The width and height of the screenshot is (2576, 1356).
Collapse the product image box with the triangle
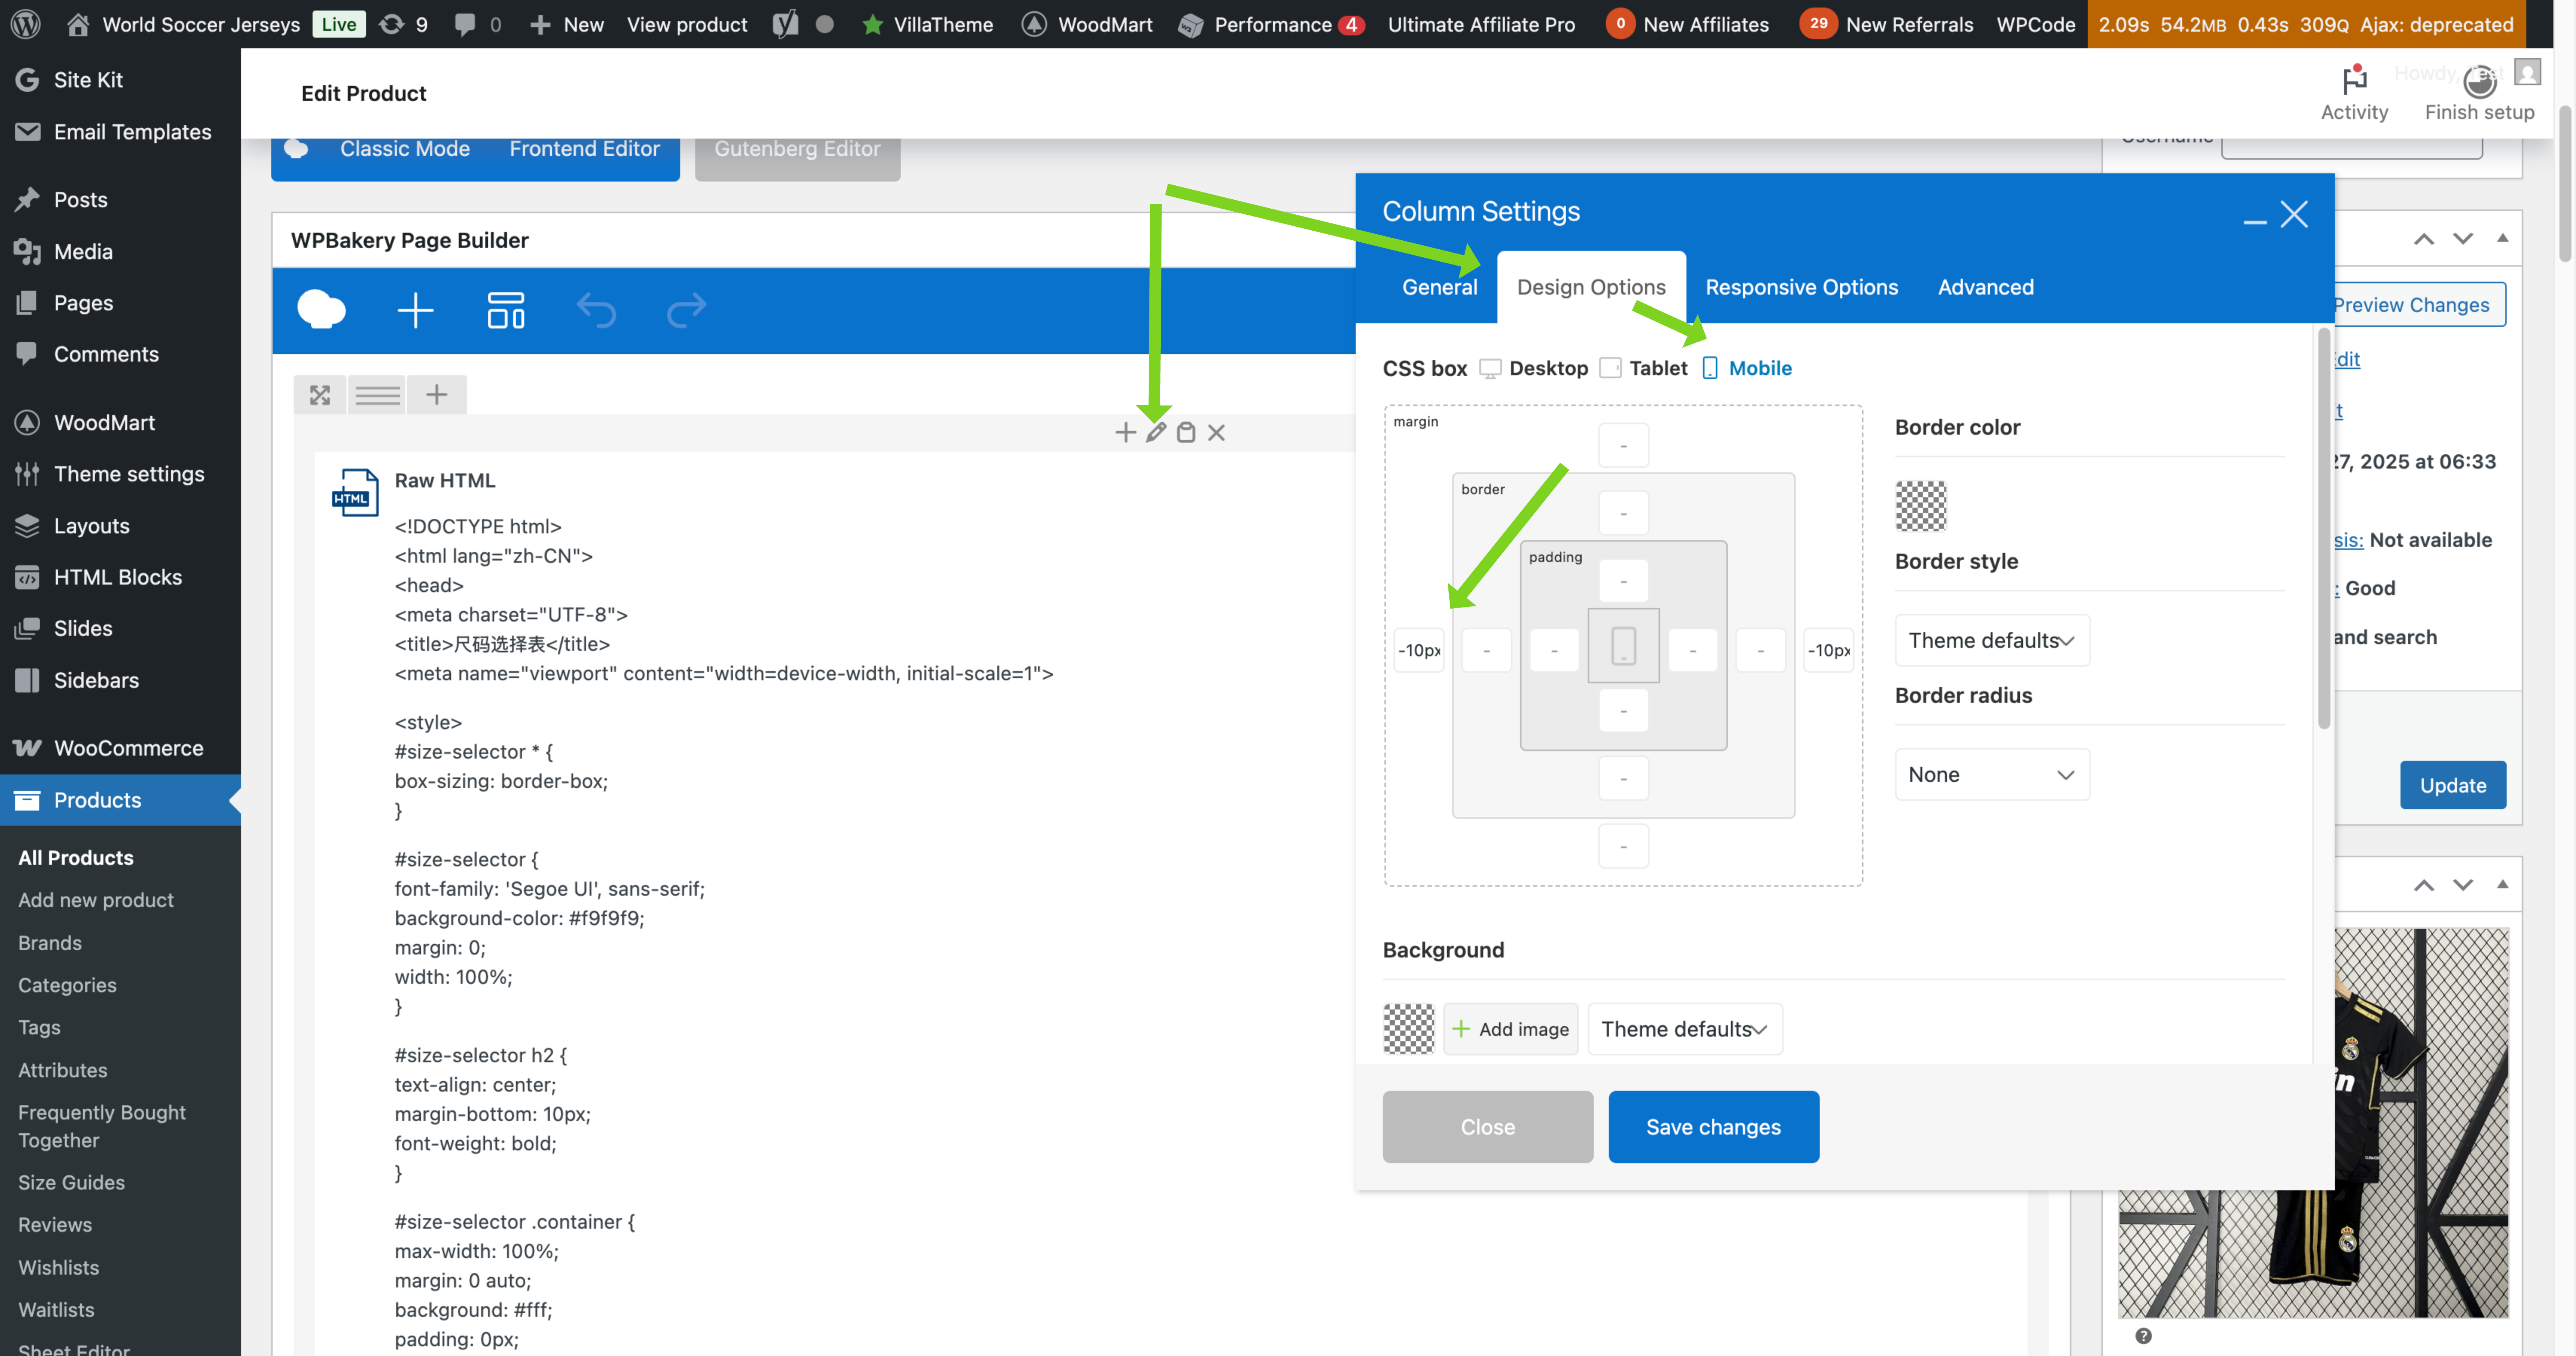tap(2502, 884)
